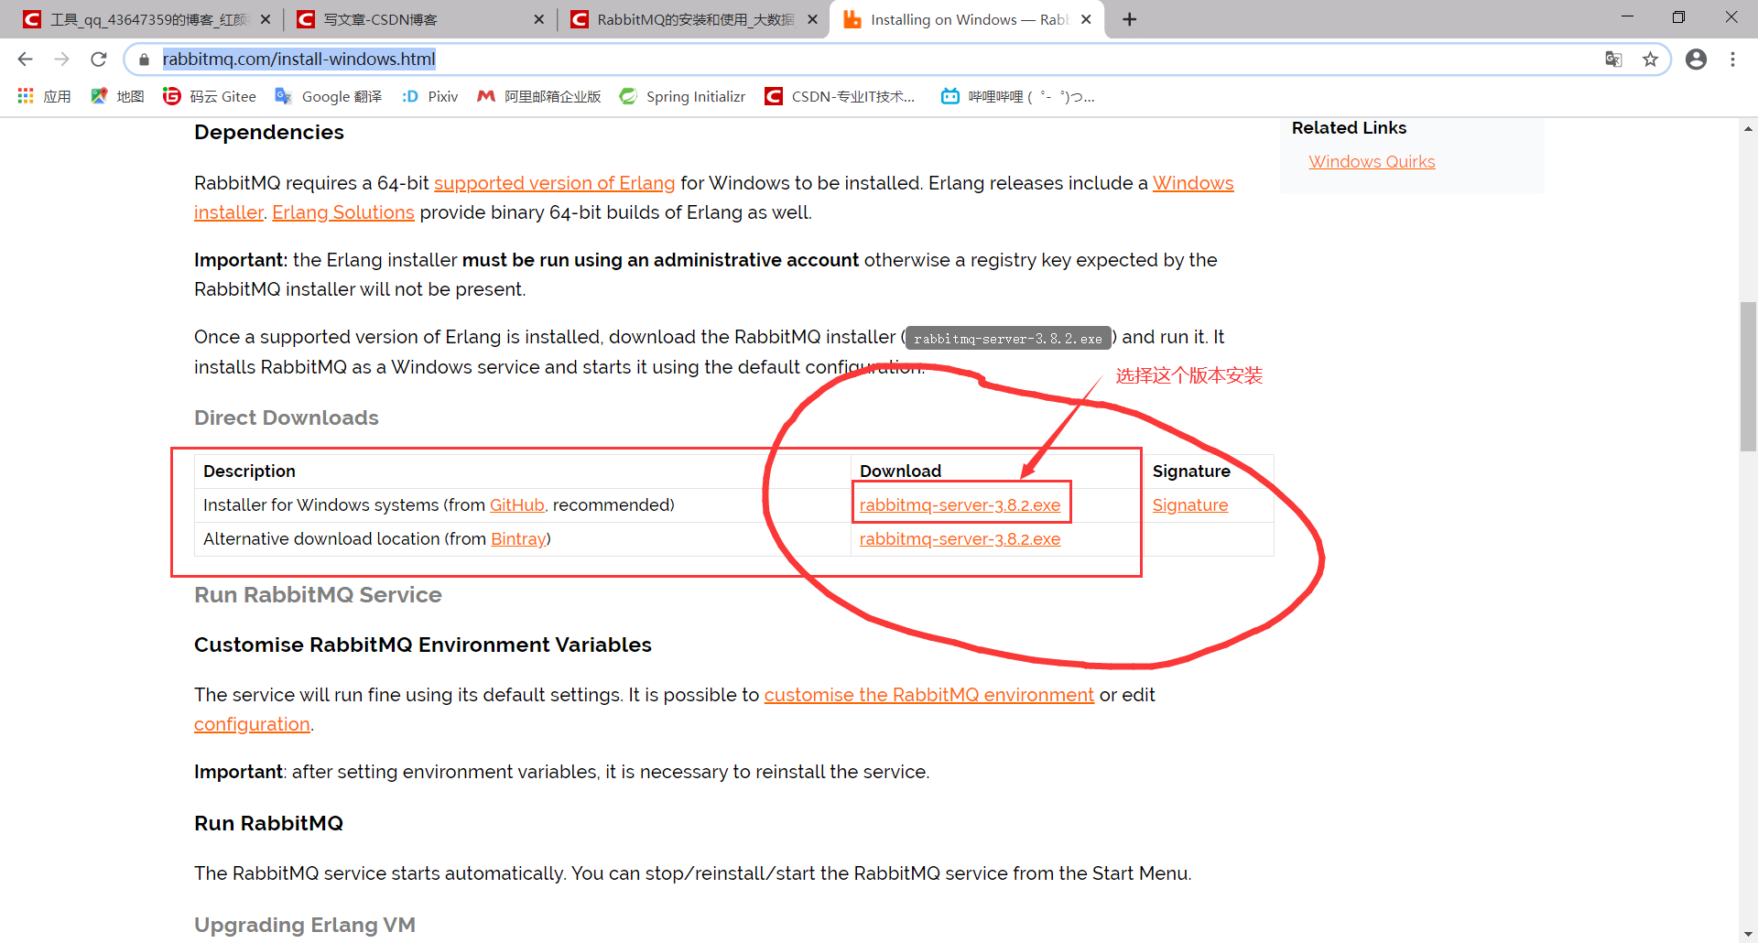Click 'Customise RabbitMQ Environment Variables' heading

(x=422, y=645)
